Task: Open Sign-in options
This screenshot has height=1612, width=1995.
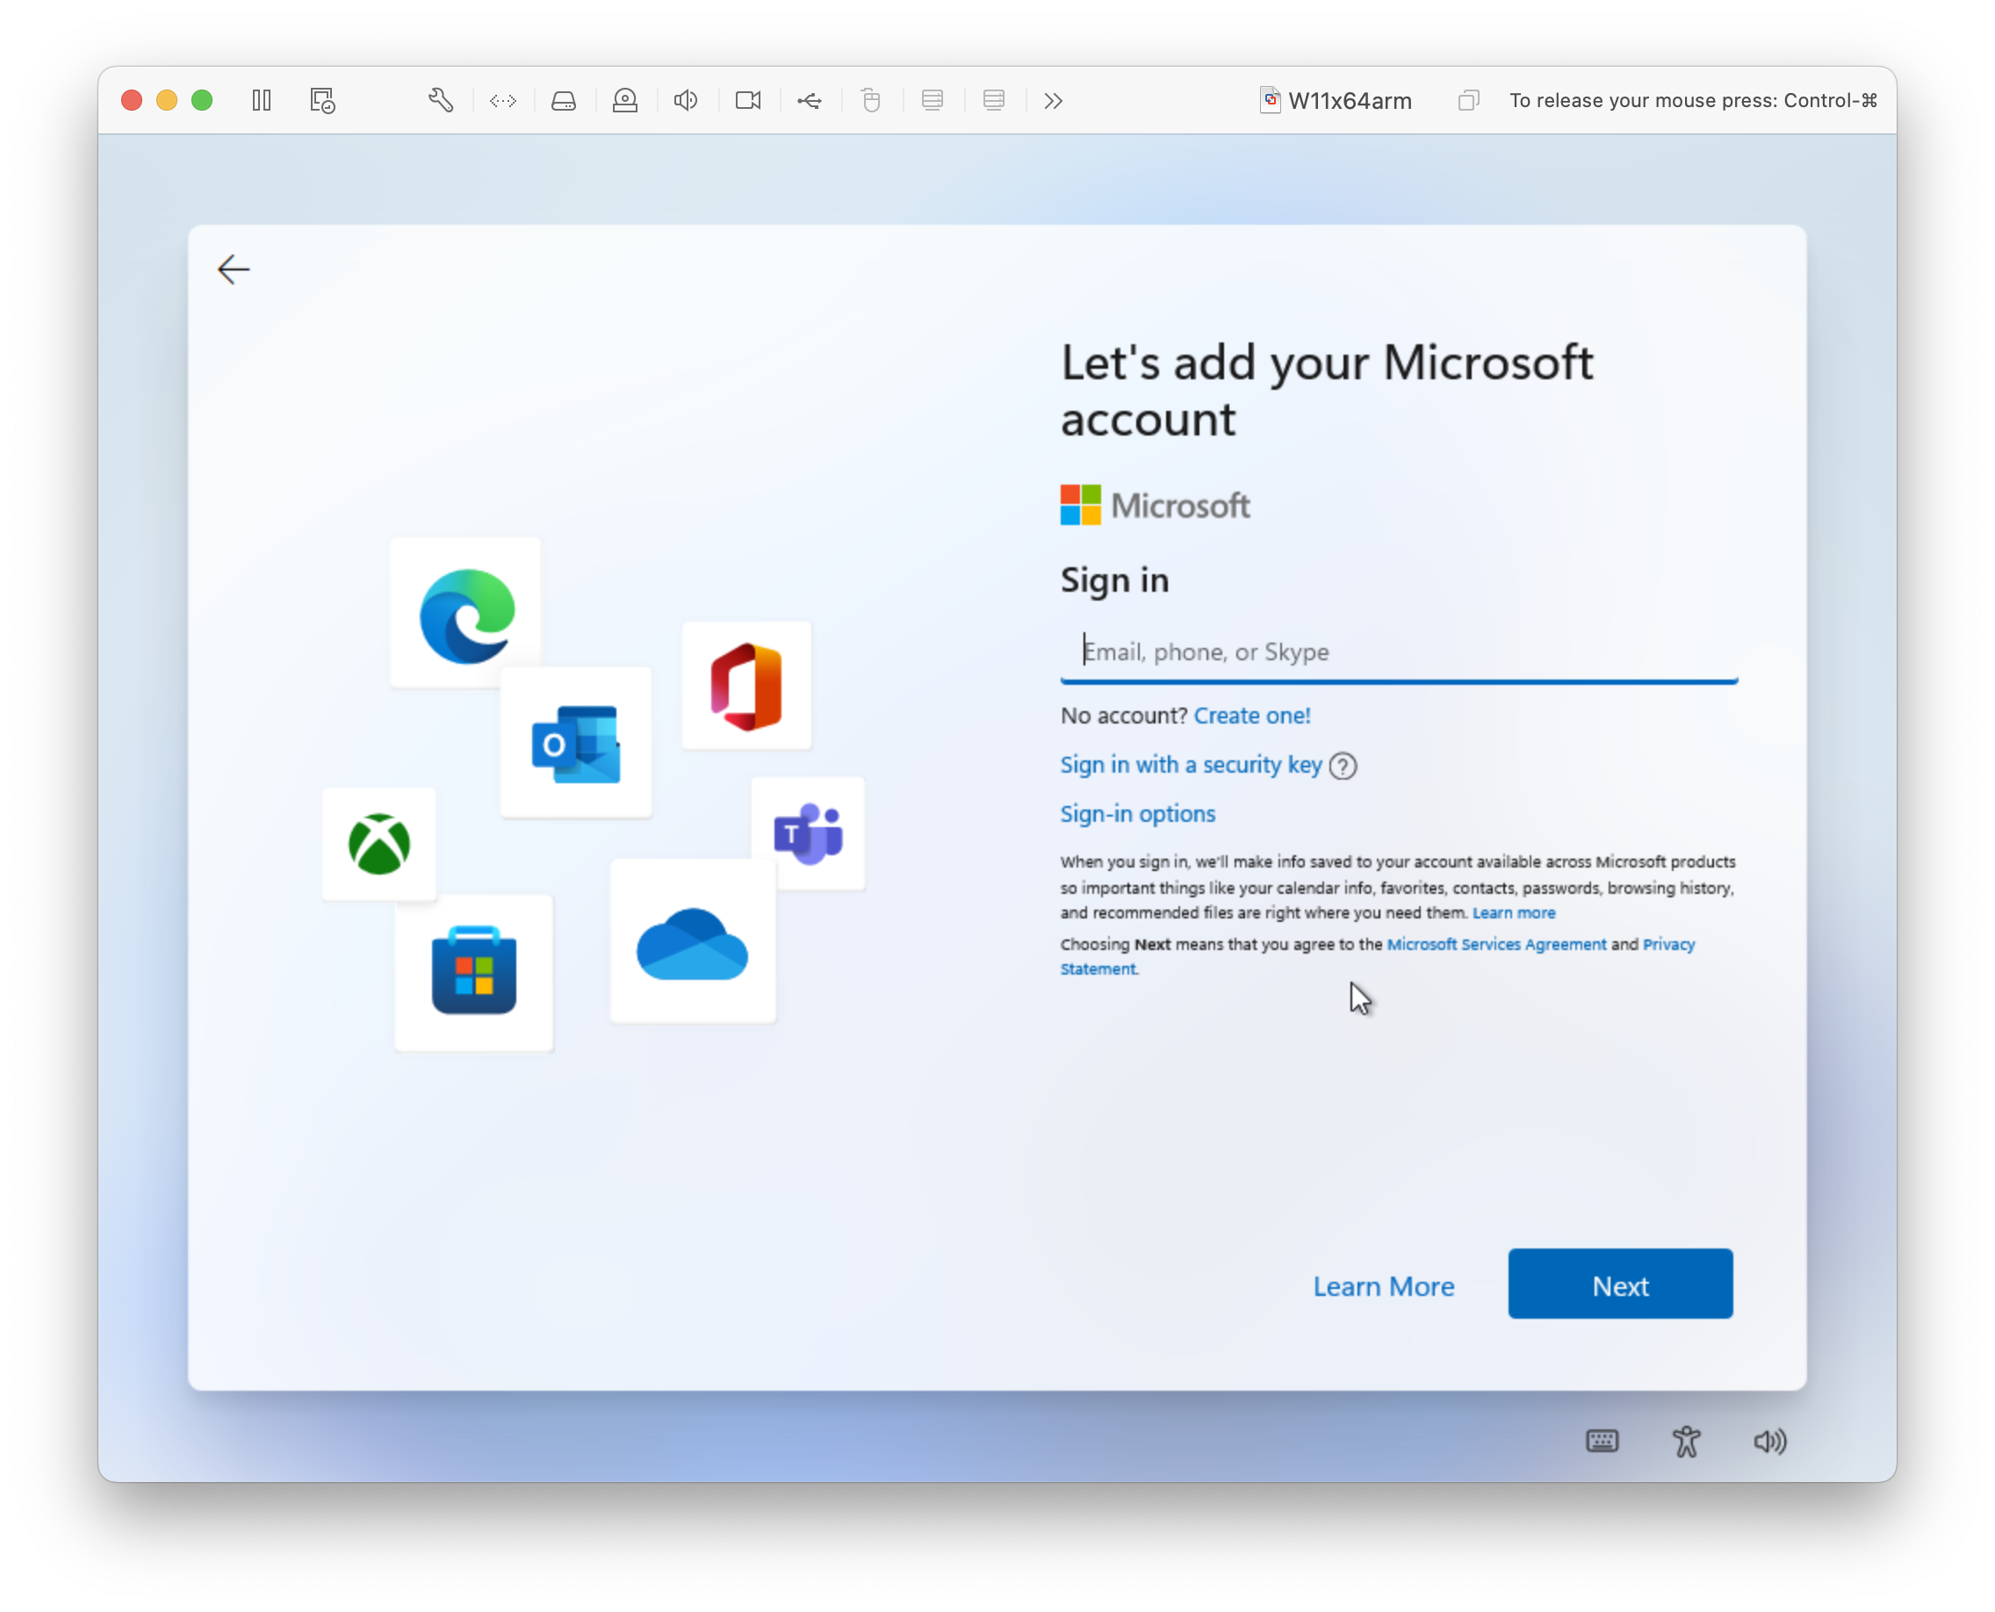Action: click(1137, 813)
